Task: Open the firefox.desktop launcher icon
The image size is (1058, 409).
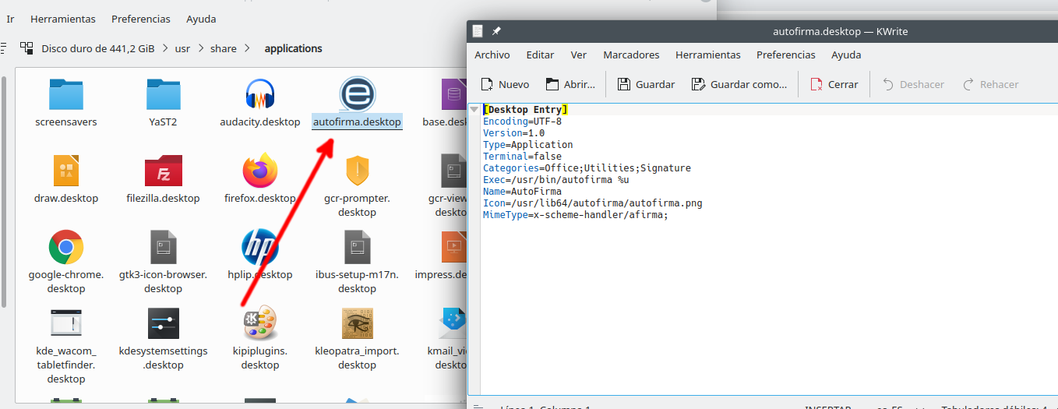Action: tap(260, 171)
